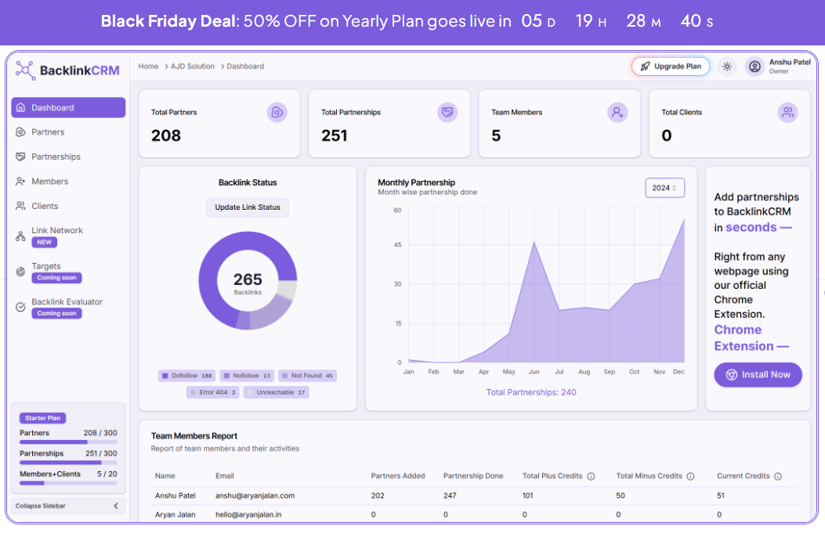This screenshot has height=533, width=825.
Task: Open the user profile avatar icon
Action: point(754,67)
